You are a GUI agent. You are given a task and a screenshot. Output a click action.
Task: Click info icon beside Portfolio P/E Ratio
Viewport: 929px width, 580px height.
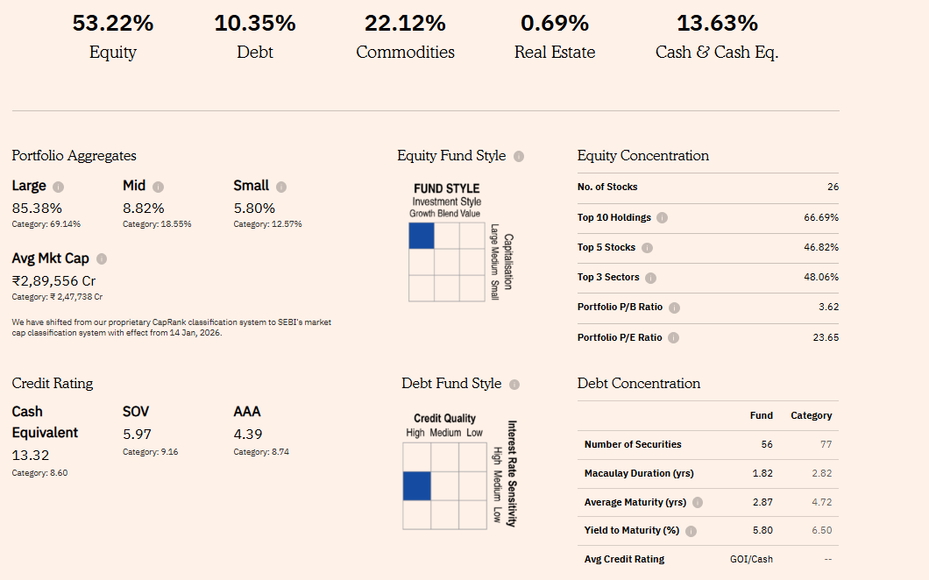tap(673, 337)
